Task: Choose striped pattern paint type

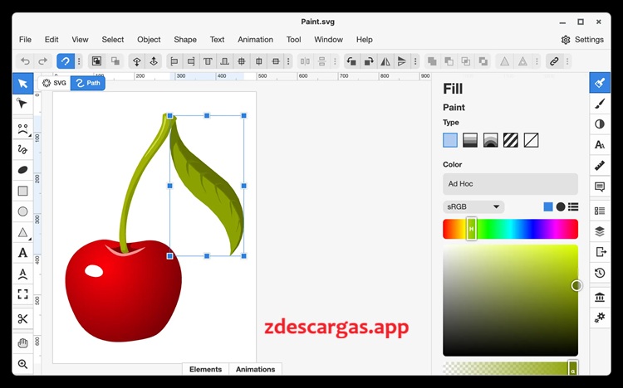Action: tap(511, 140)
